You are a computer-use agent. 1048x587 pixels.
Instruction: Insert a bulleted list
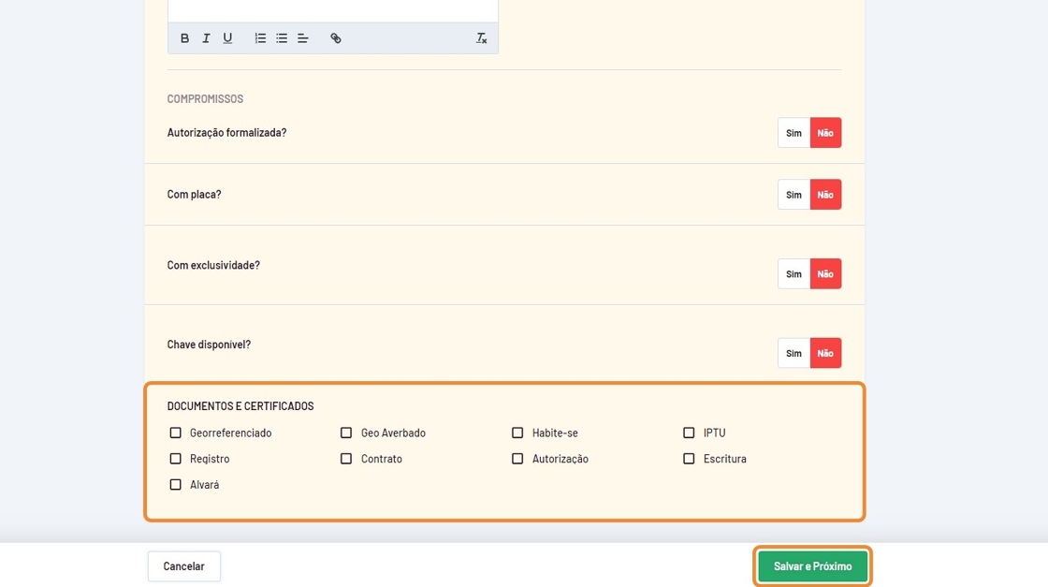[282, 38]
